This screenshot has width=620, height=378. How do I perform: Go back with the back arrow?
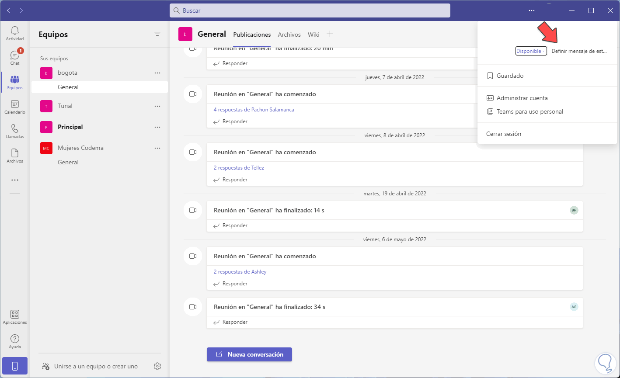(9, 10)
